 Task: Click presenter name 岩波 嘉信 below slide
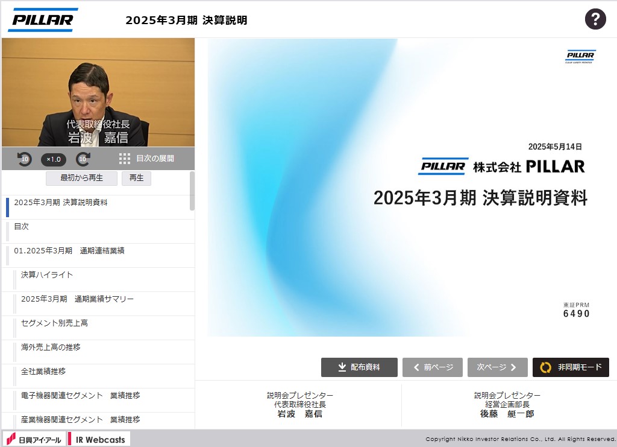[x=300, y=414]
